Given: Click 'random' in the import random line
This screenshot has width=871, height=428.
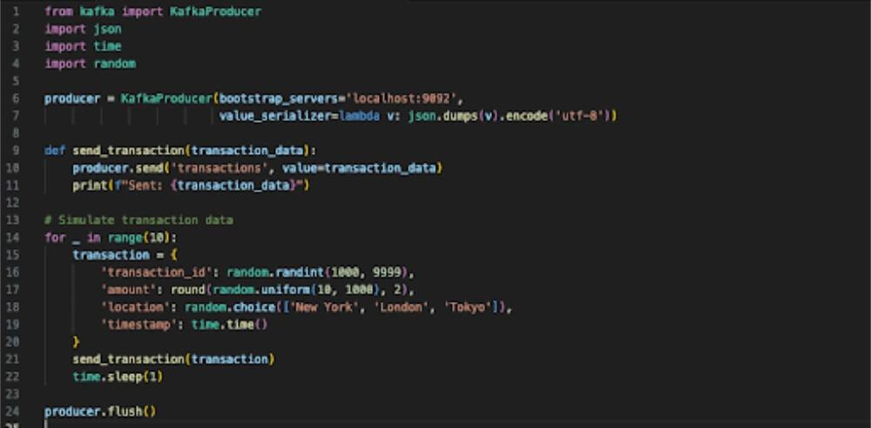Looking at the screenshot, I should click(115, 64).
